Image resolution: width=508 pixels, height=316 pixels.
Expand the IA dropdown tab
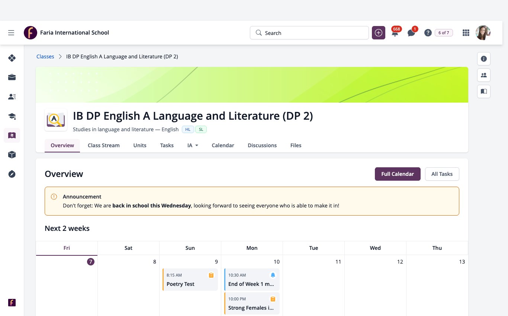pyautogui.click(x=193, y=145)
